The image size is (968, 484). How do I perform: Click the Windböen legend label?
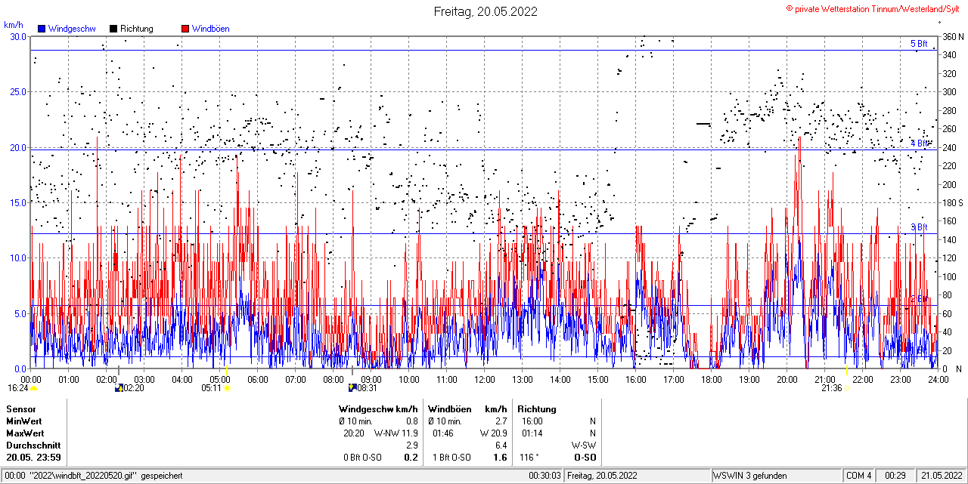coord(210,29)
